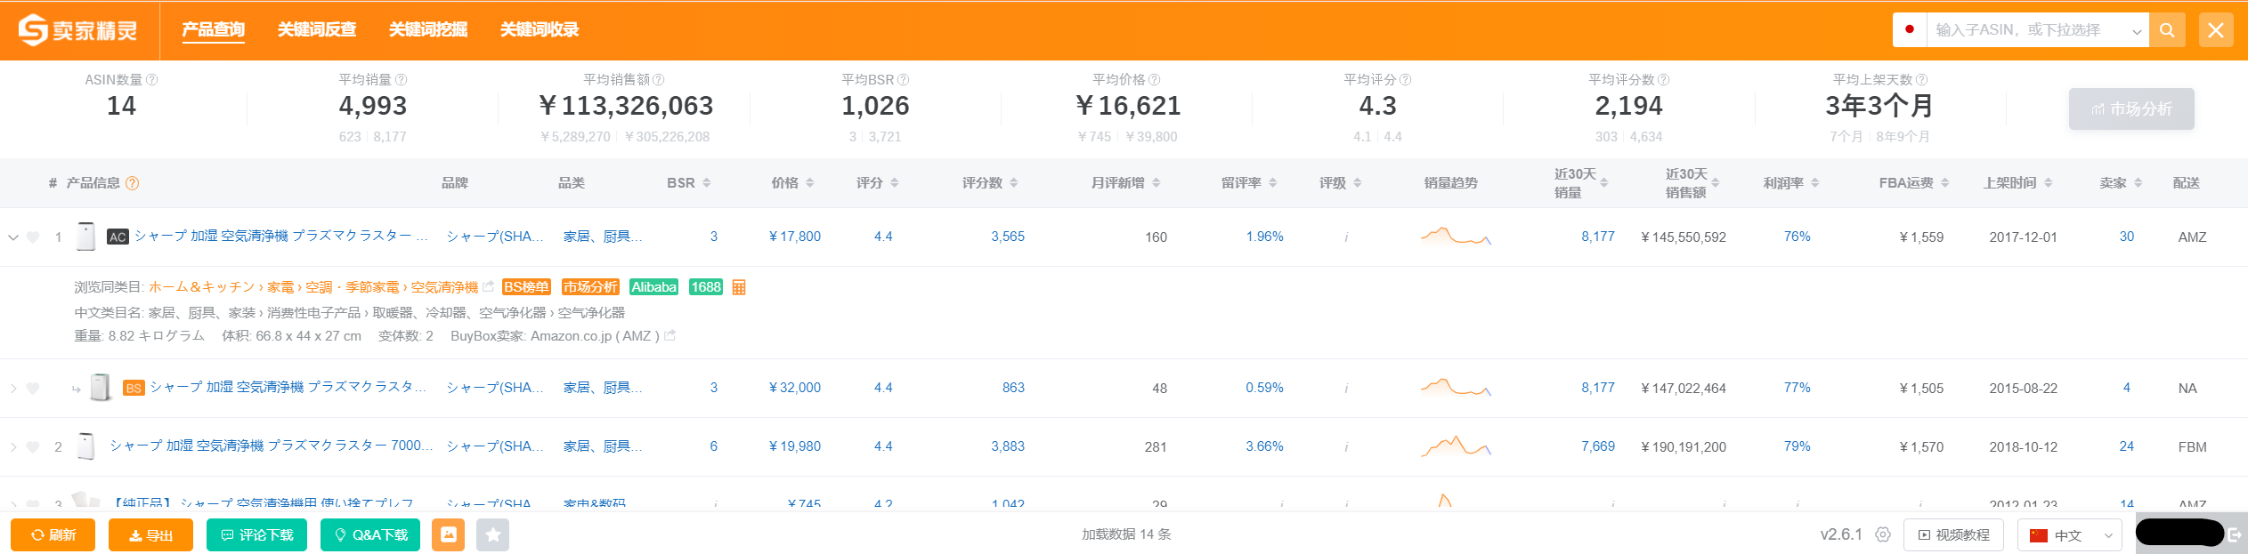The image size is (2248, 554).
Task: Open seller count 30 for row 1
Action: pyautogui.click(x=2127, y=237)
